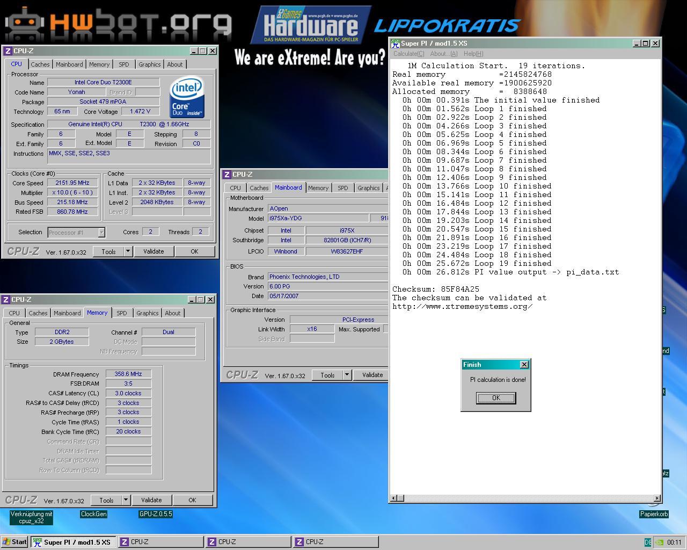The image size is (687, 550).
Task: Minimize Memory CPU-Z window
Action: 192,300
